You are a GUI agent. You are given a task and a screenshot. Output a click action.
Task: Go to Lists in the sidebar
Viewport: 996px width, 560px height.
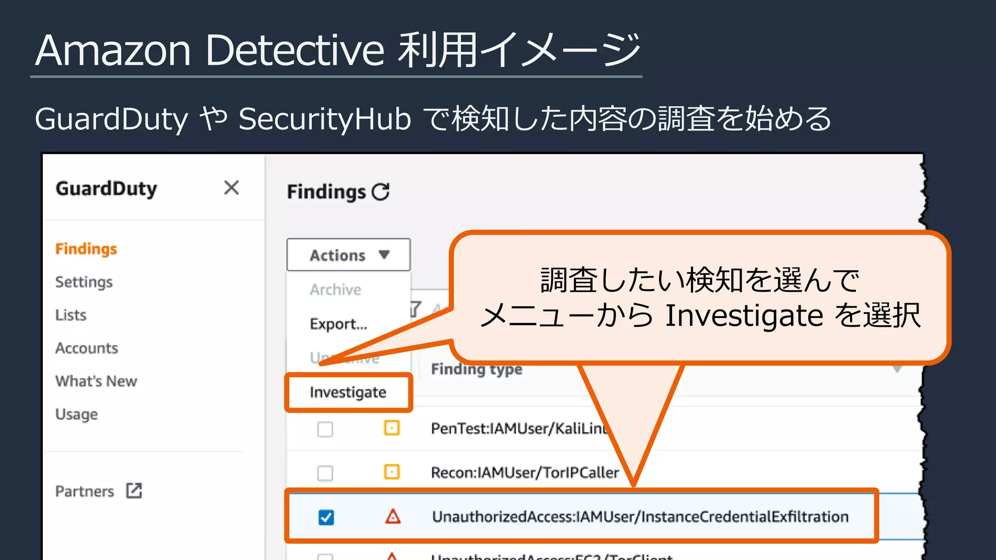pos(71,315)
